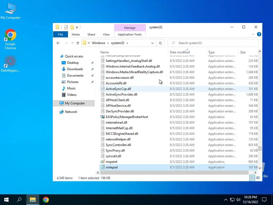Screen dimensions: 273x205
Task: Open the File menu
Action: click(x=61, y=34)
